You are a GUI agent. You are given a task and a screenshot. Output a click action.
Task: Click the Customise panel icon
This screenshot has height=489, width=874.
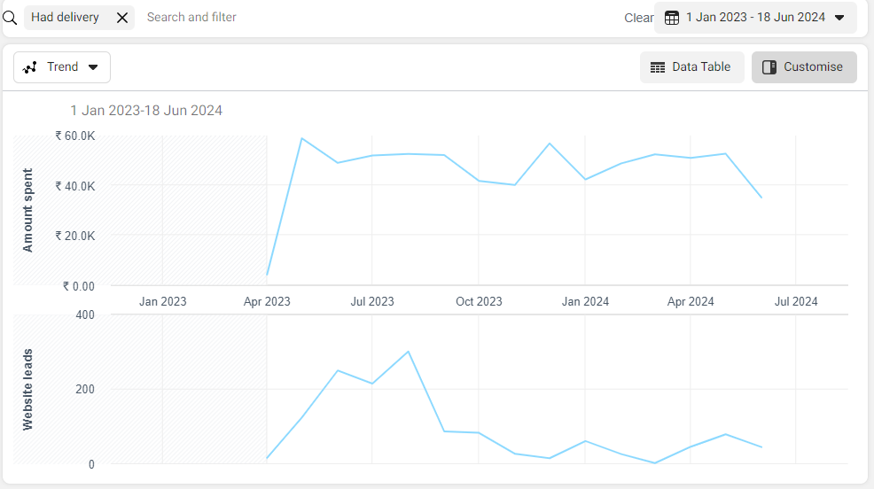pos(769,67)
